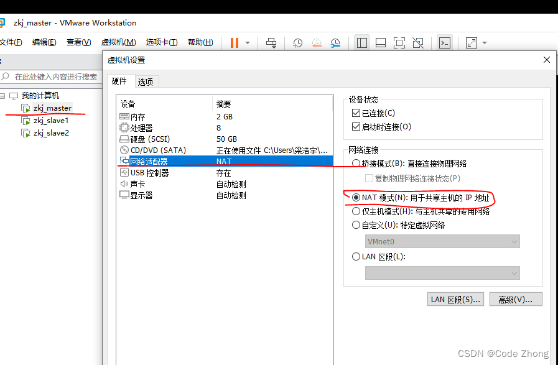
Task: Open the console view icon
Action: [445, 43]
